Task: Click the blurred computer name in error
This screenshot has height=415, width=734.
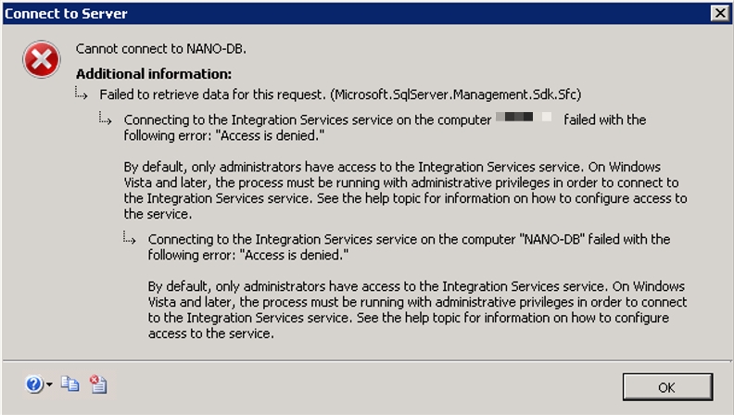Action: 524,117
